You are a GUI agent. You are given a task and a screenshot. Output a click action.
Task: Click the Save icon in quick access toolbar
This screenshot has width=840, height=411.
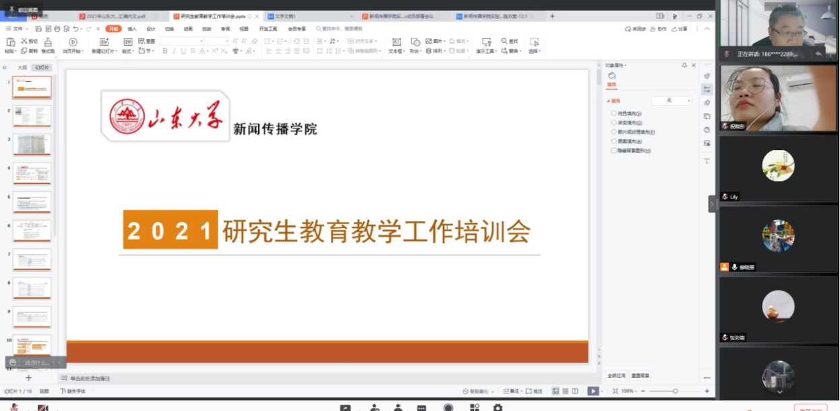pos(38,29)
